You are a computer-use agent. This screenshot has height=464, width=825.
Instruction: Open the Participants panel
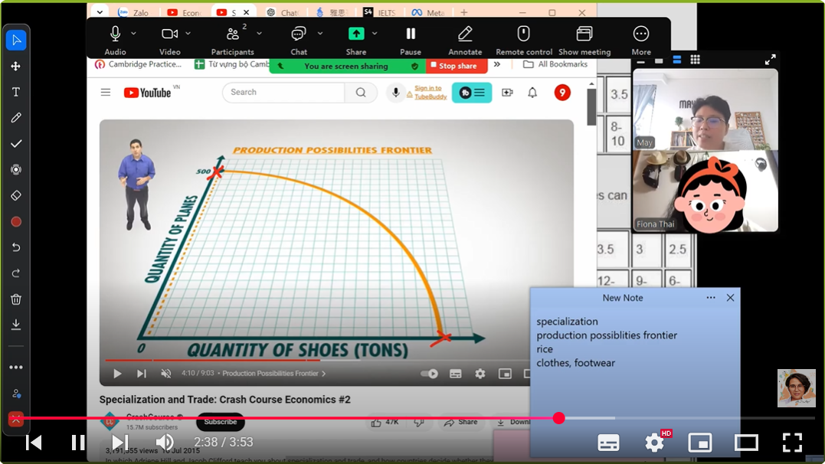pyautogui.click(x=232, y=40)
